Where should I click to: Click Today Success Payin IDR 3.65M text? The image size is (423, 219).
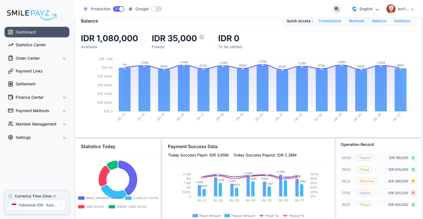click(198, 155)
